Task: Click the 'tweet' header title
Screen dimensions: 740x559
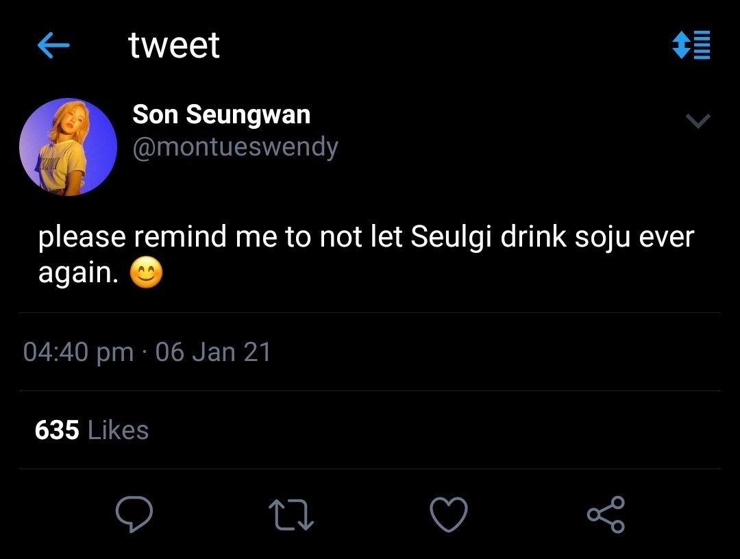Action: [x=173, y=46]
